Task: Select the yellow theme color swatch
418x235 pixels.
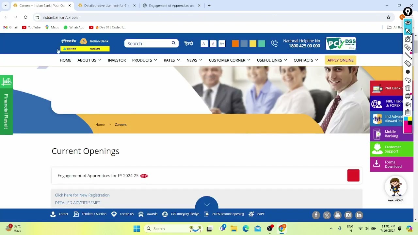Action: pos(253,43)
